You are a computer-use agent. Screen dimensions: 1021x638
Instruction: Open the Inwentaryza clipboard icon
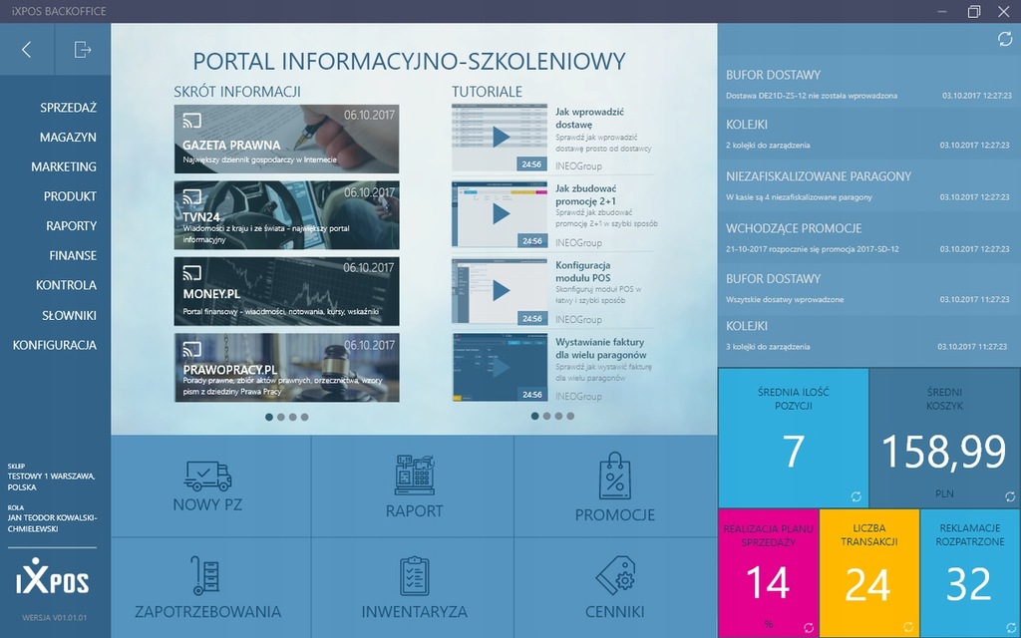pyautogui.click(x=414, y=576)
